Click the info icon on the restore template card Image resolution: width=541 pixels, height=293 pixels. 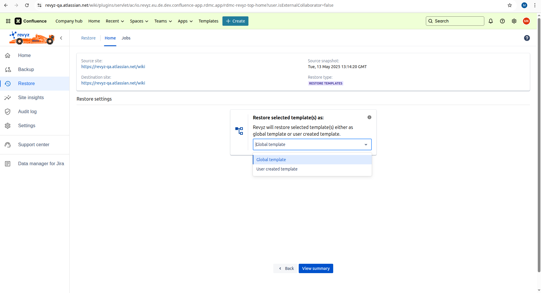(369, 117)
